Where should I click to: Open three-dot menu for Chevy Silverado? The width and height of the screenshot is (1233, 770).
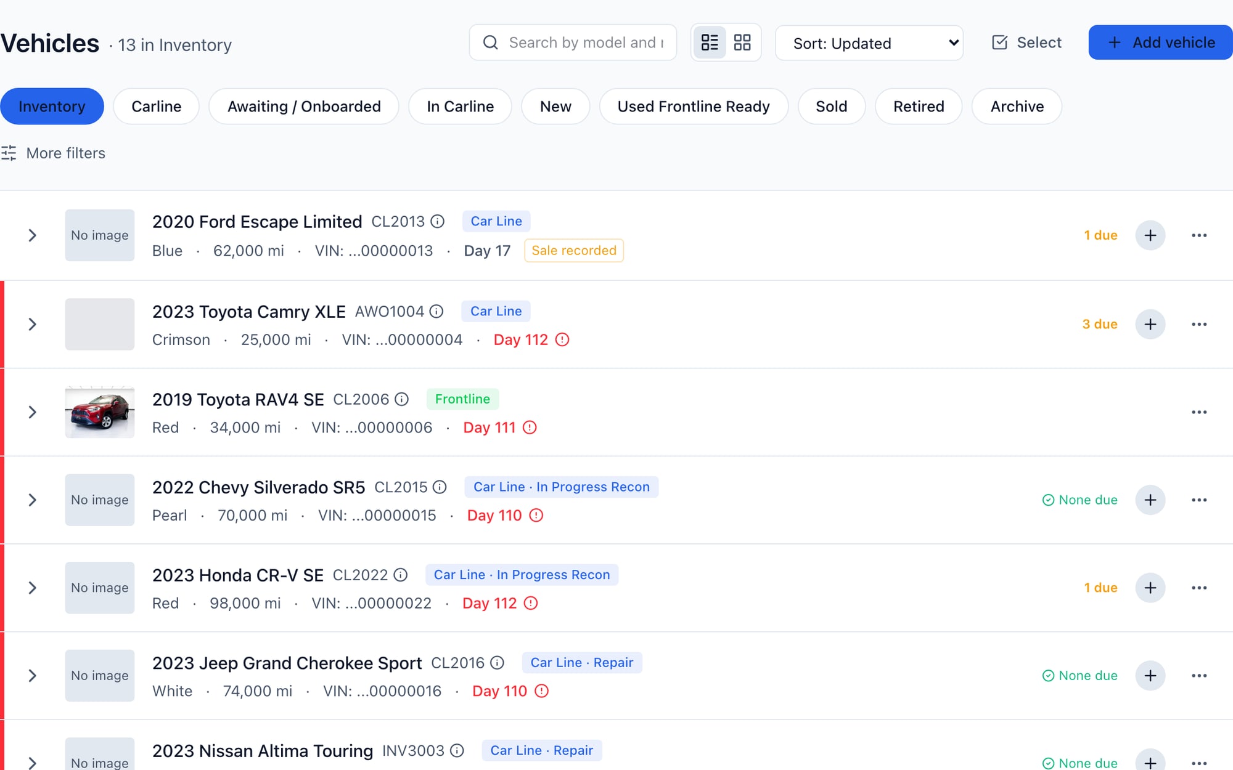click(x=1199, y=500)
